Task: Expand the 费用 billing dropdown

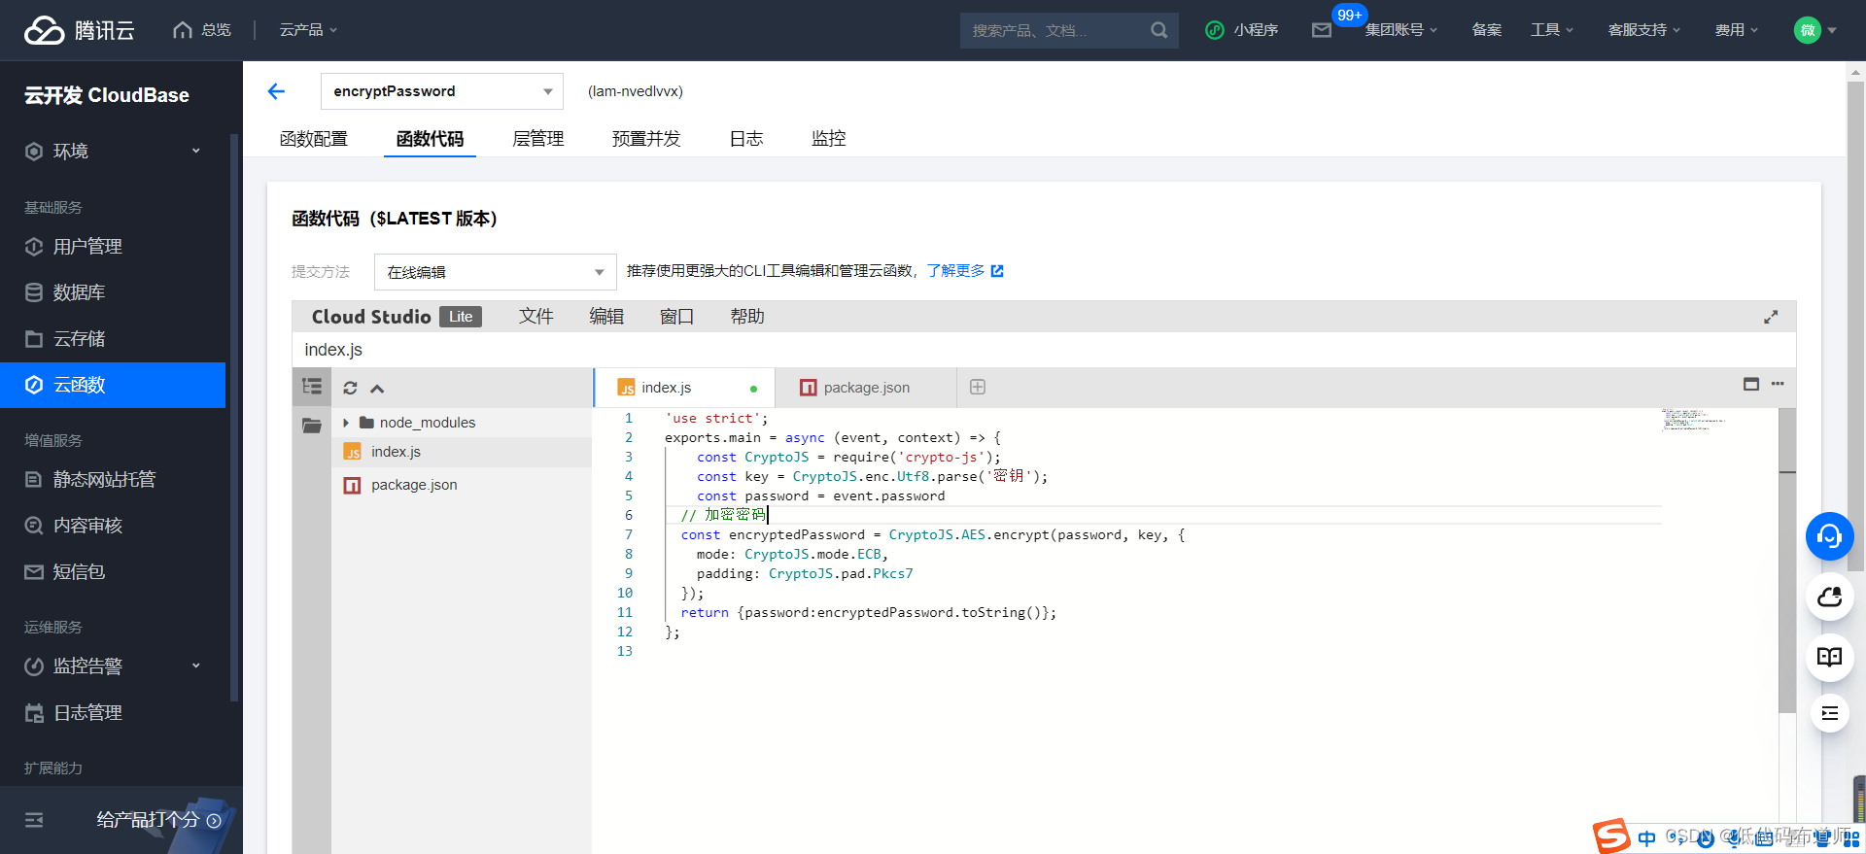Action: click(x=1737, y=30)
